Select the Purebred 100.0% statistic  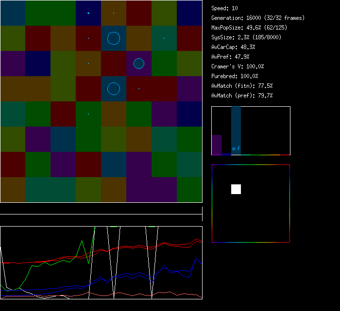pos(235,76)
